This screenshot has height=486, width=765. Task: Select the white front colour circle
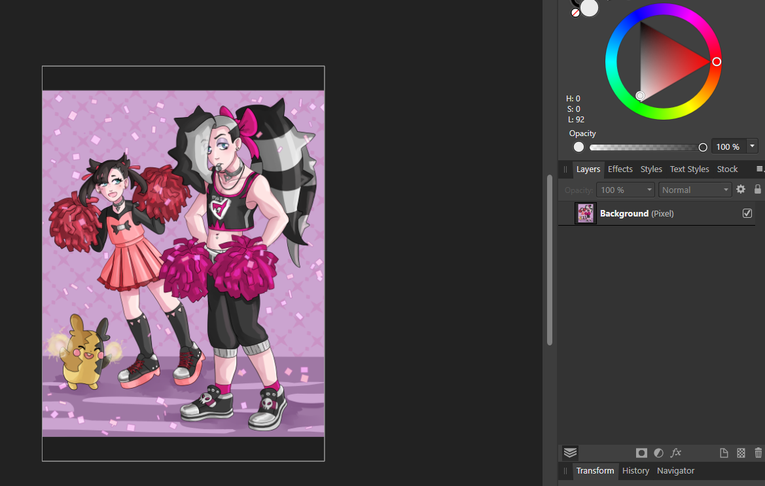pyautogui.click(x=590, y=8)
